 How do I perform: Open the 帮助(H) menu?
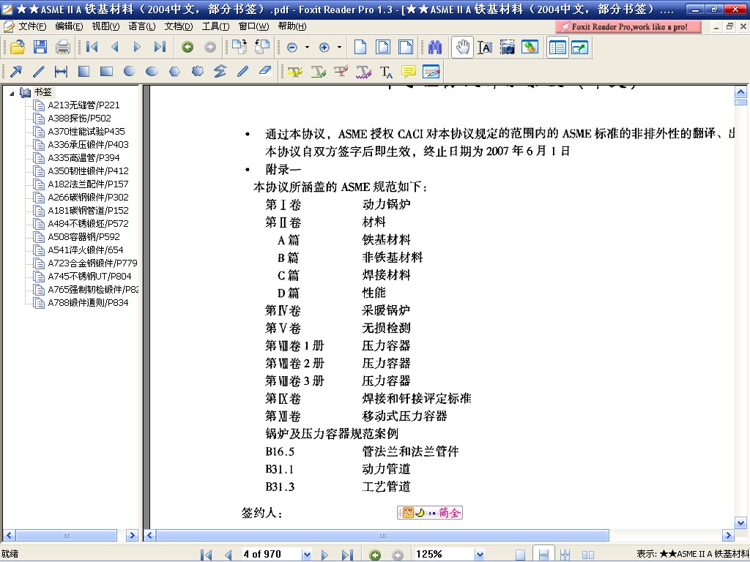click(292, 26)
